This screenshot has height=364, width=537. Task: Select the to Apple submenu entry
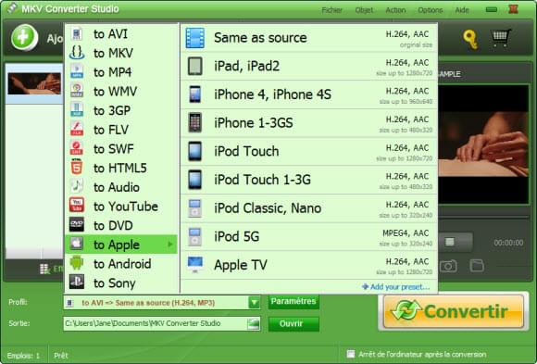pos(121,245)
